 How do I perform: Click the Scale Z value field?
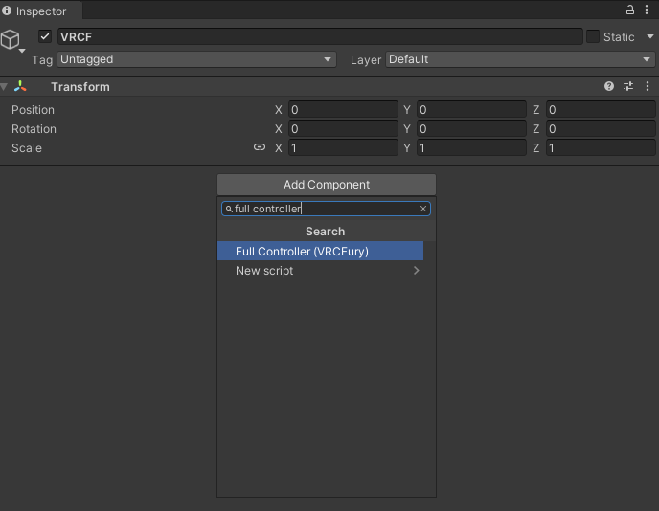(601, 147)
